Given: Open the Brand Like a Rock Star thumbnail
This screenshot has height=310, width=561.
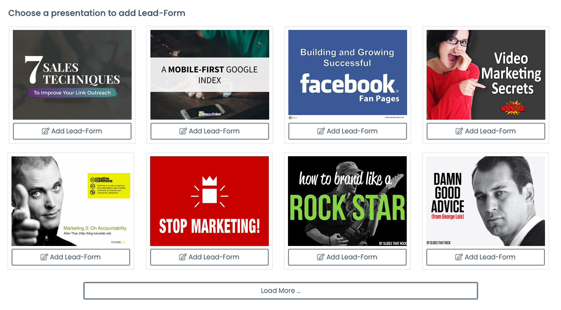Looking at the screenshot, I should coord(347,201).
